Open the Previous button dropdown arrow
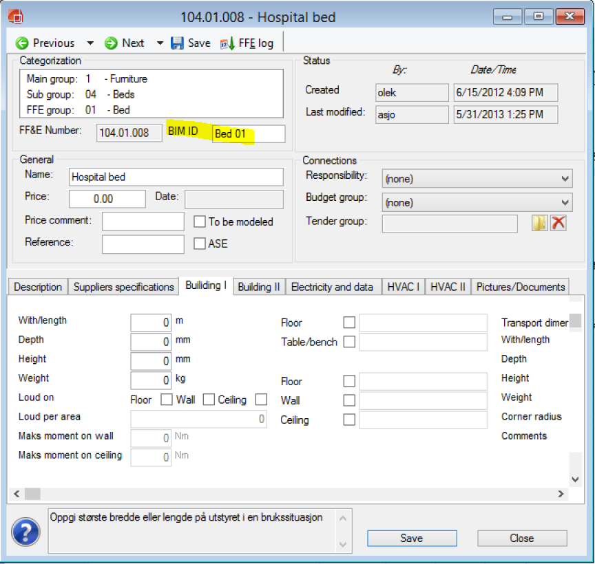 click(x=90, y=43)
